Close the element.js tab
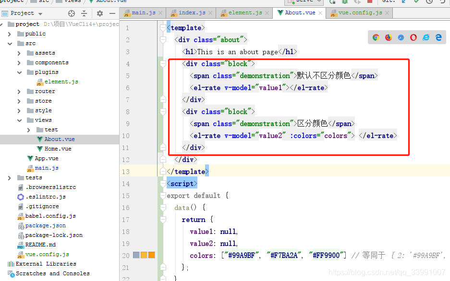Viewport: 450px width, 281px height. 267,13
